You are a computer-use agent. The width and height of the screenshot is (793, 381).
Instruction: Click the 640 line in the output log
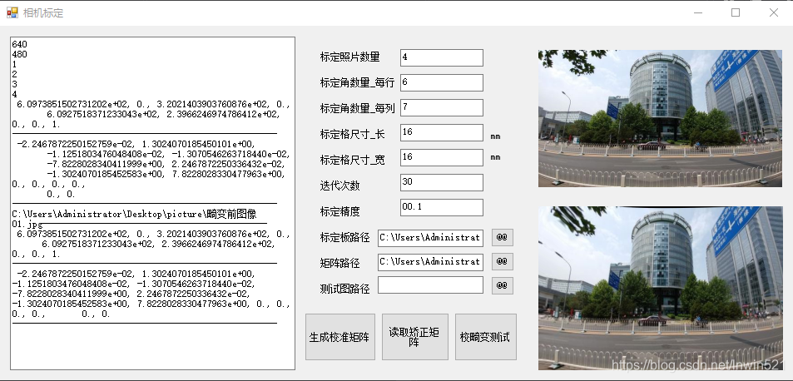(19, 44)
